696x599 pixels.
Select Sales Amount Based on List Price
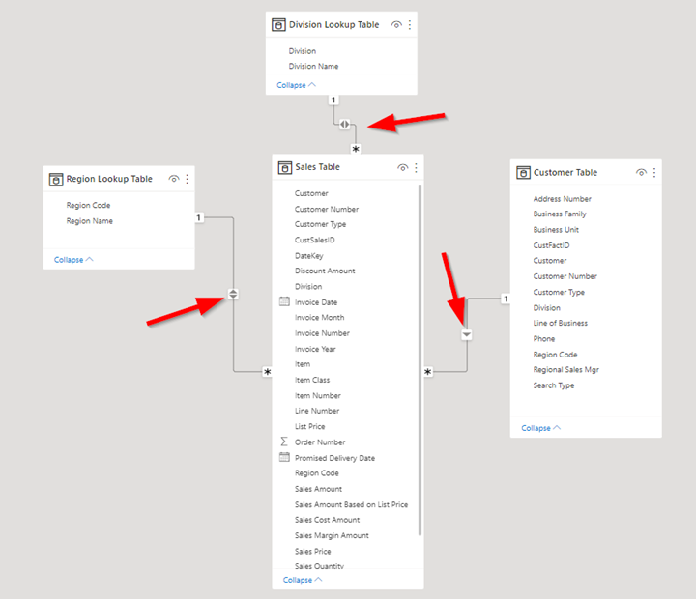351,504
